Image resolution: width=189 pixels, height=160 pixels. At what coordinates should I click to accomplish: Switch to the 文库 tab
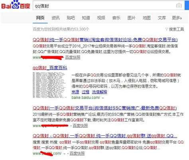tap(162, 18)
